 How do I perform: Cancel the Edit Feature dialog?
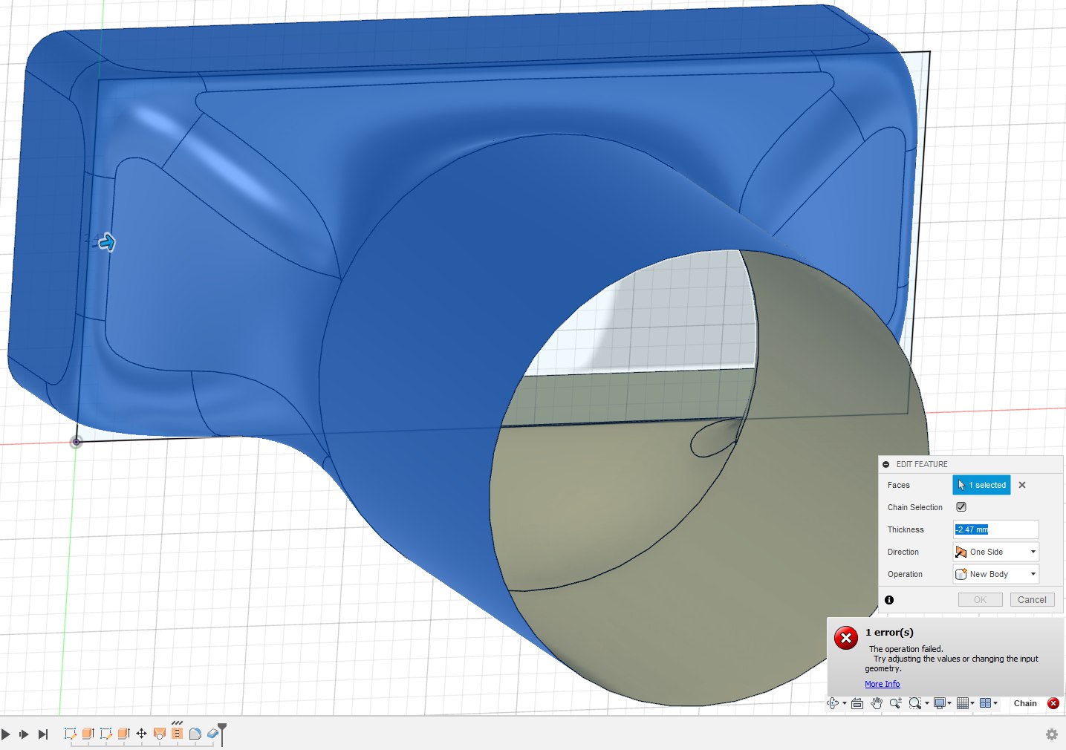tap(1032, 600)
